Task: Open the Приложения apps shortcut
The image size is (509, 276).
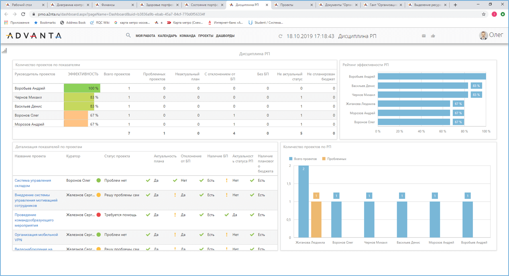Action: [x=17, y=22]
